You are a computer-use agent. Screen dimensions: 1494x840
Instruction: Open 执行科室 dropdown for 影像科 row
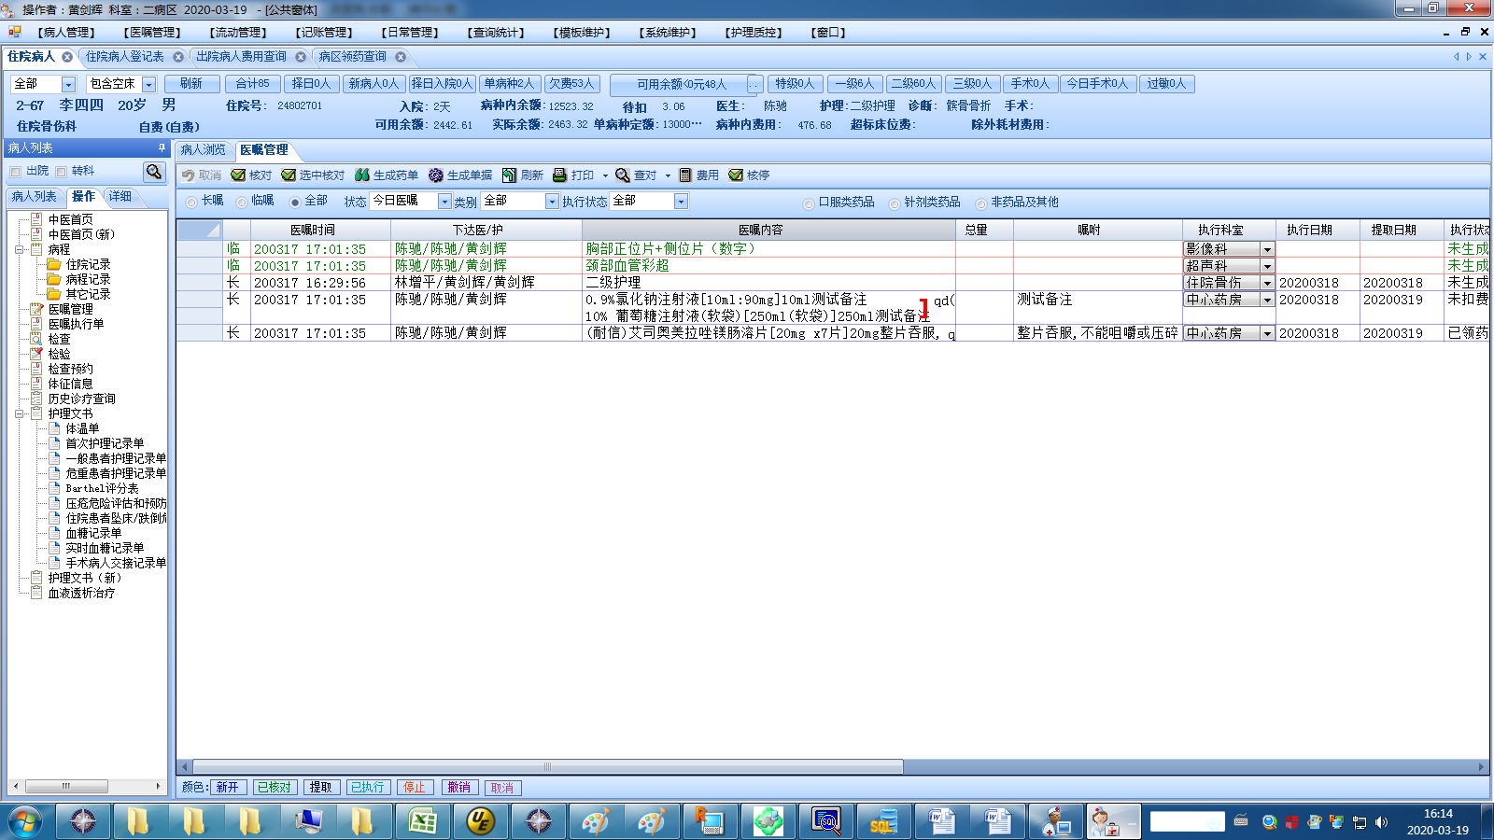1267,249
